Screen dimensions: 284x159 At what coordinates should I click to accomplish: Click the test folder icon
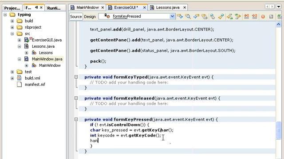coord(20,72)
